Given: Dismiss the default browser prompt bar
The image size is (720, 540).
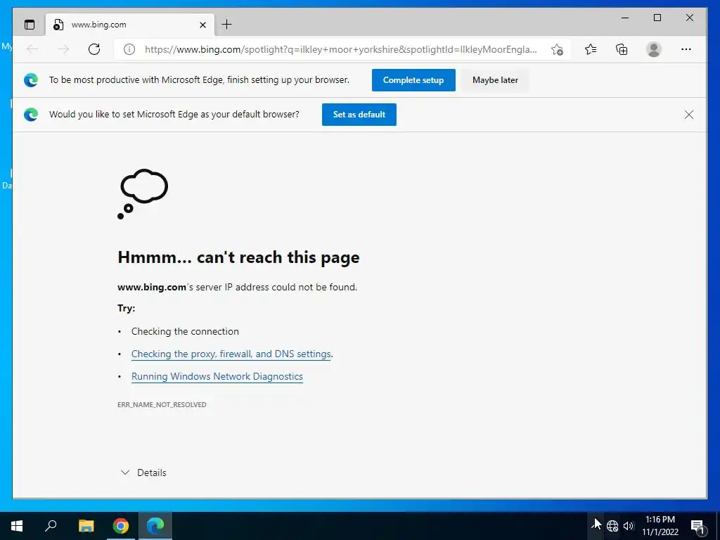Looking at the screenshot, I should coord(689,115).
